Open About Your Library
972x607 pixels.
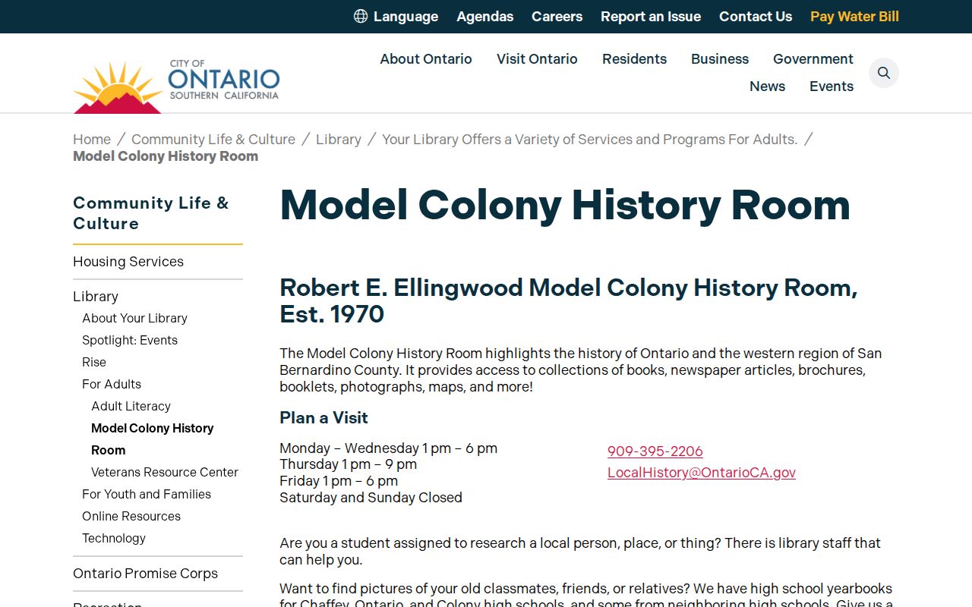(134, 318)
